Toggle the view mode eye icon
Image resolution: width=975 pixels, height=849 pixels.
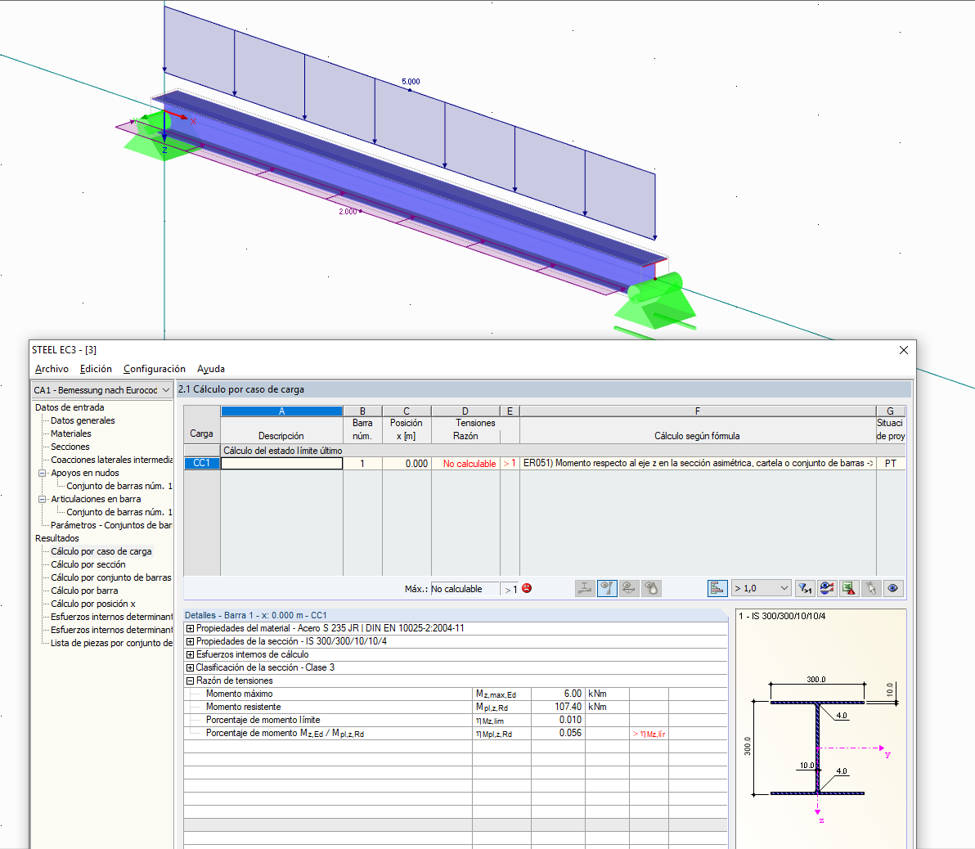coord(893,588)
